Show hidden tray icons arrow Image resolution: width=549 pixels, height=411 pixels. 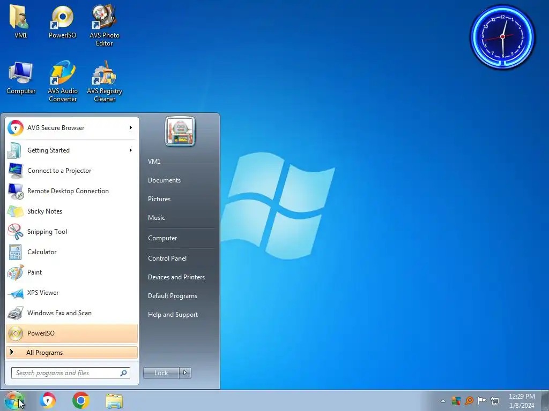click(443, 401)
